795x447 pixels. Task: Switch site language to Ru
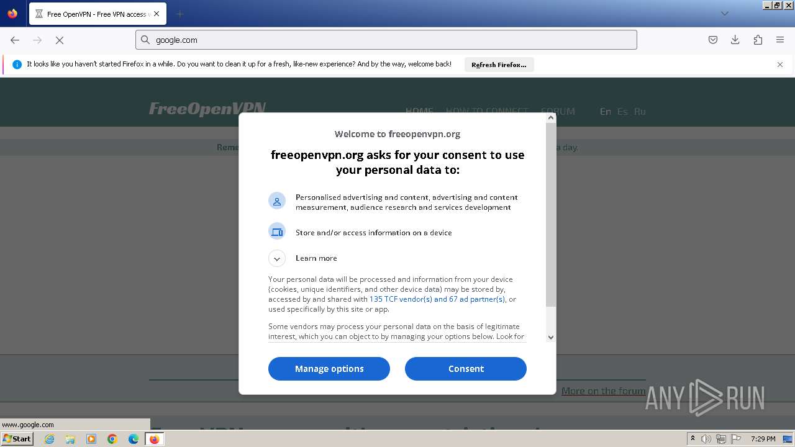(x=640, y=112)
